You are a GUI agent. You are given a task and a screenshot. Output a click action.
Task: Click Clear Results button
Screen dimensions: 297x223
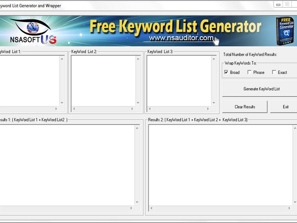point(245,107)
